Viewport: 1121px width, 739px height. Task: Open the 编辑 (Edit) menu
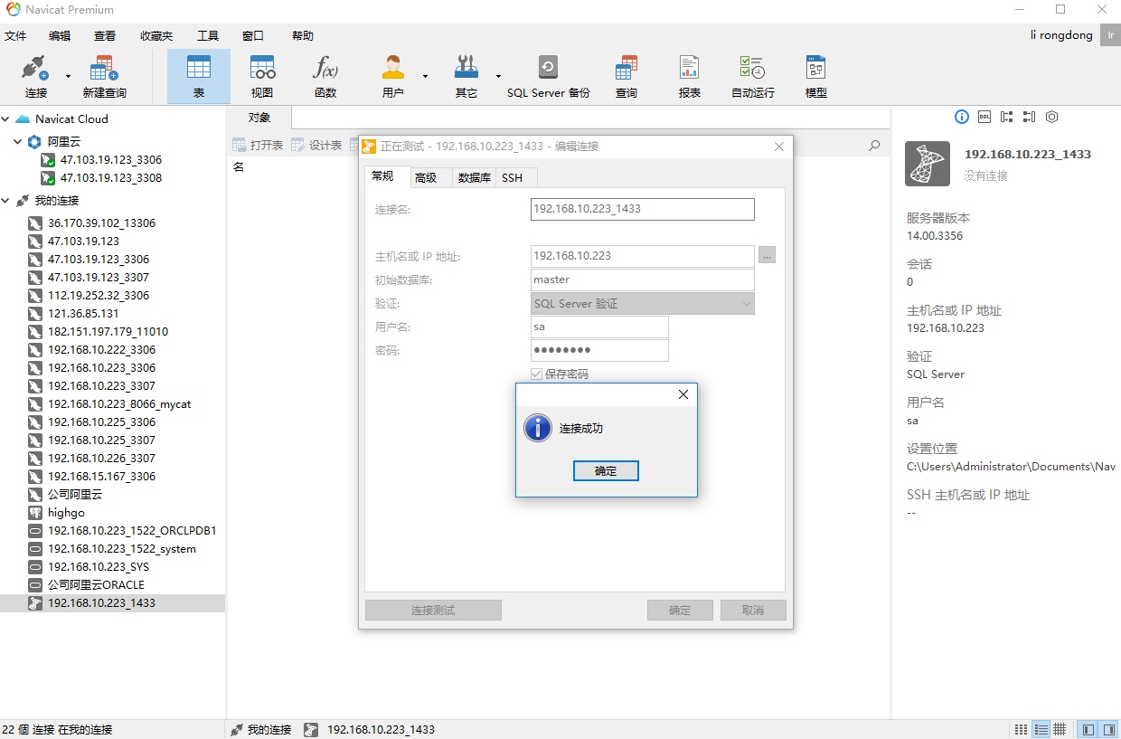click(60, 36)
